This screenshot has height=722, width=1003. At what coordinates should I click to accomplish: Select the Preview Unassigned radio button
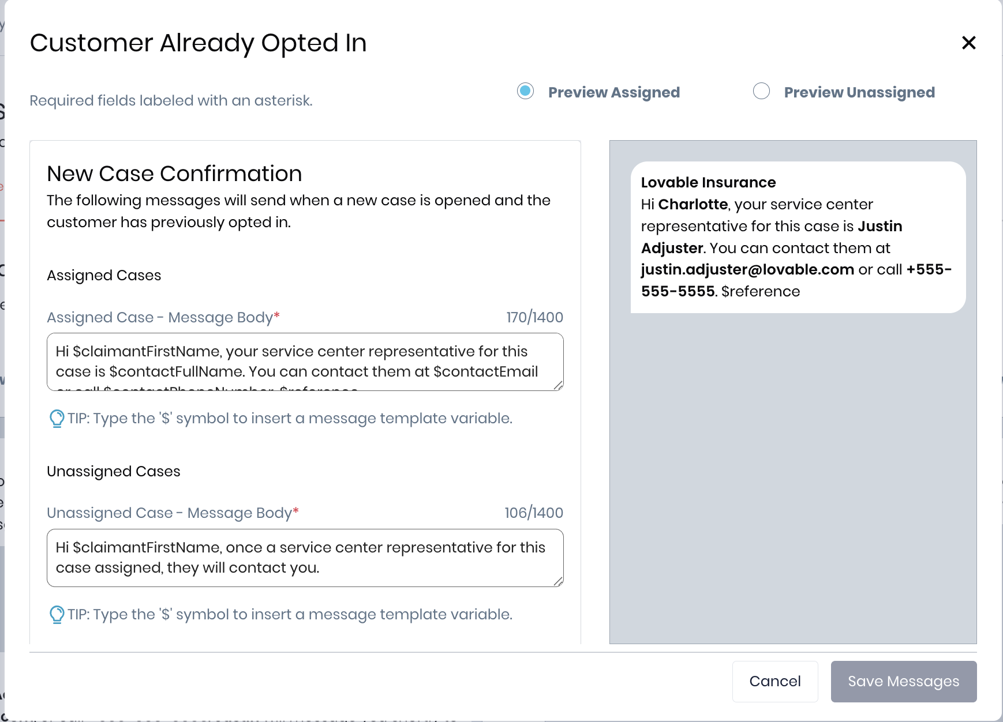point(761,91)
